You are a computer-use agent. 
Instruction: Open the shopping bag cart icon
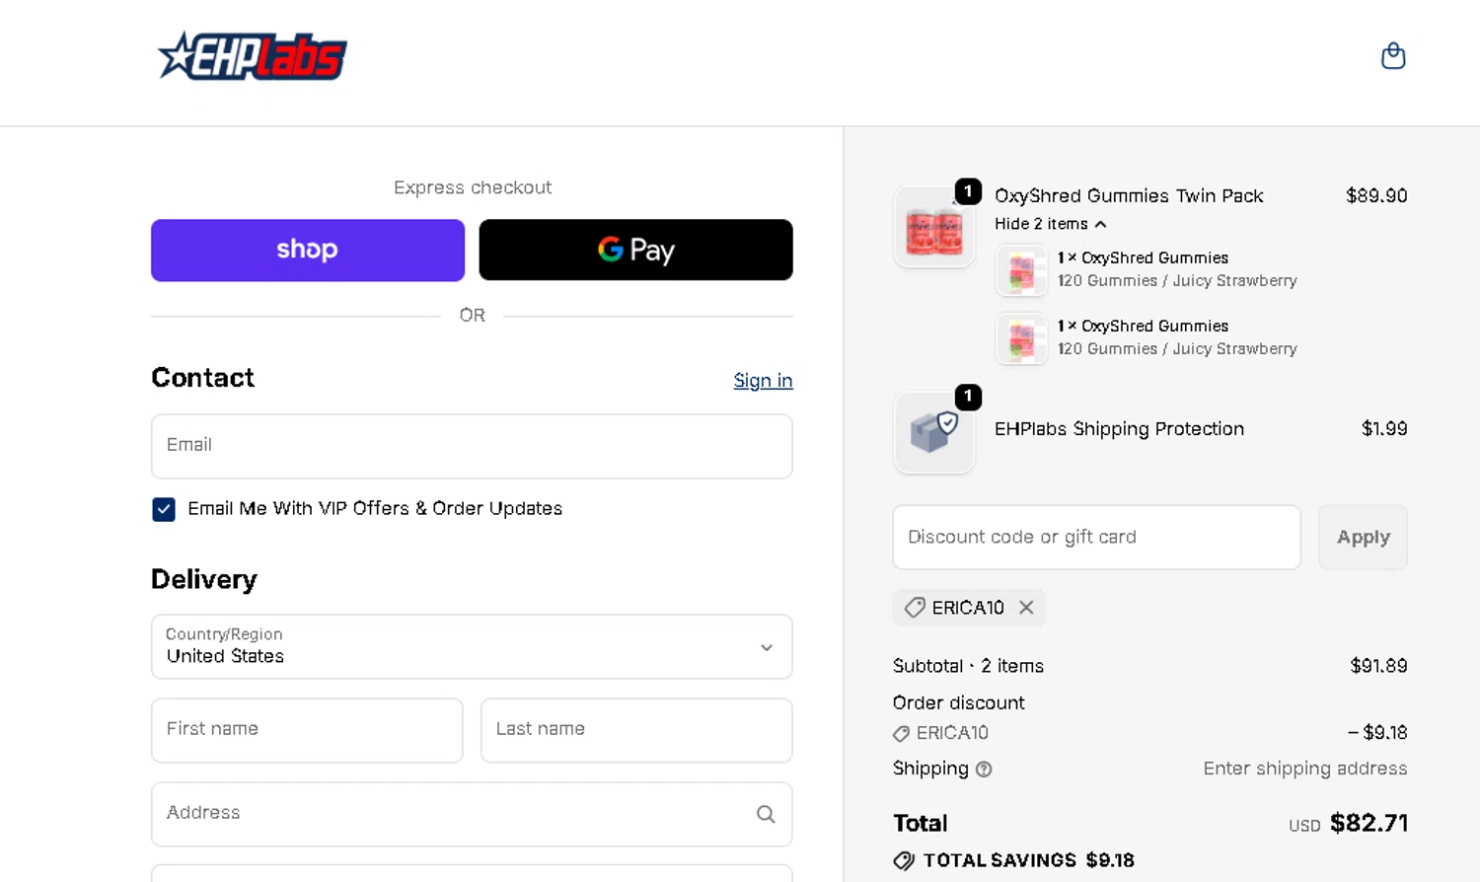(x=1393, y=56)
